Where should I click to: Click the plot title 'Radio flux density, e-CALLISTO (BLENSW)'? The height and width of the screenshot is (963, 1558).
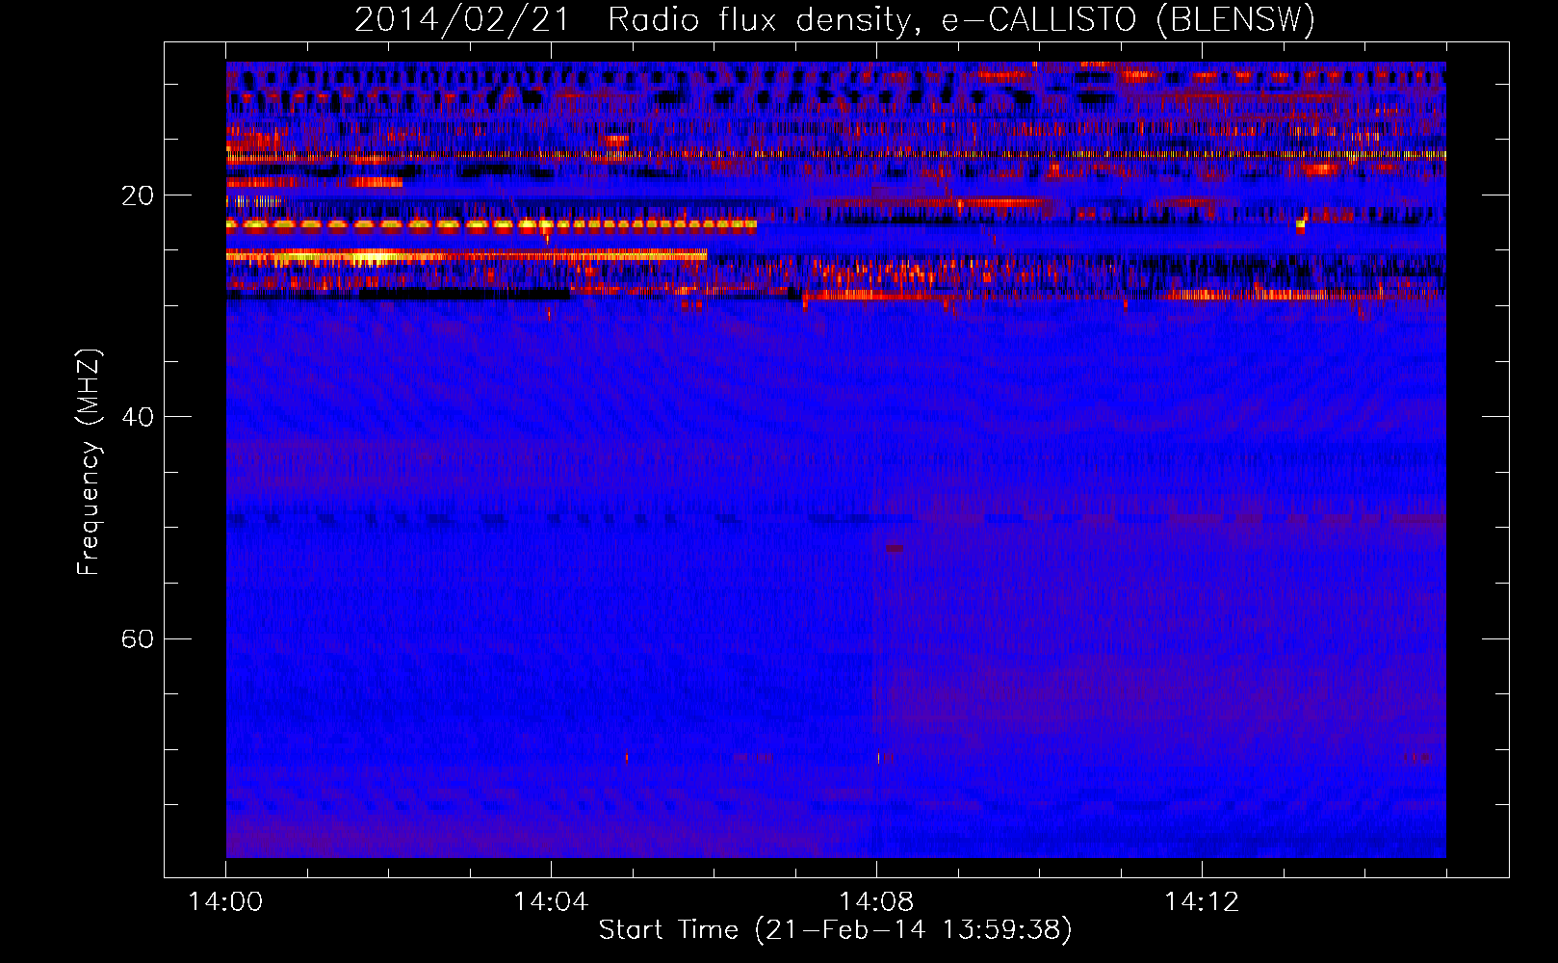tap(961, 19)
